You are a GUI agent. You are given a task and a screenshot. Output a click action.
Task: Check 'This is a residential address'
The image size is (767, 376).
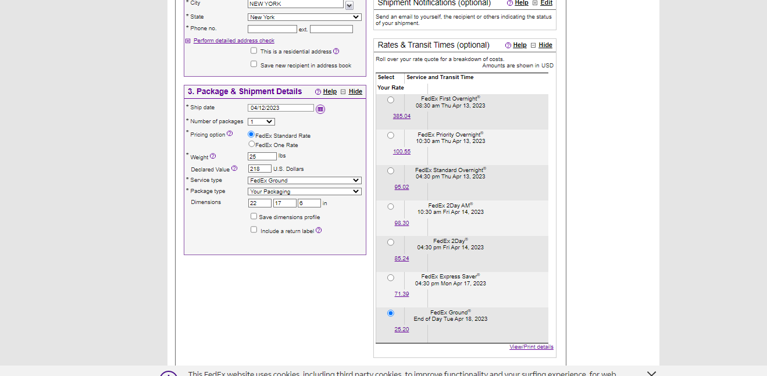pyautogui.click(x=254, y=51)
